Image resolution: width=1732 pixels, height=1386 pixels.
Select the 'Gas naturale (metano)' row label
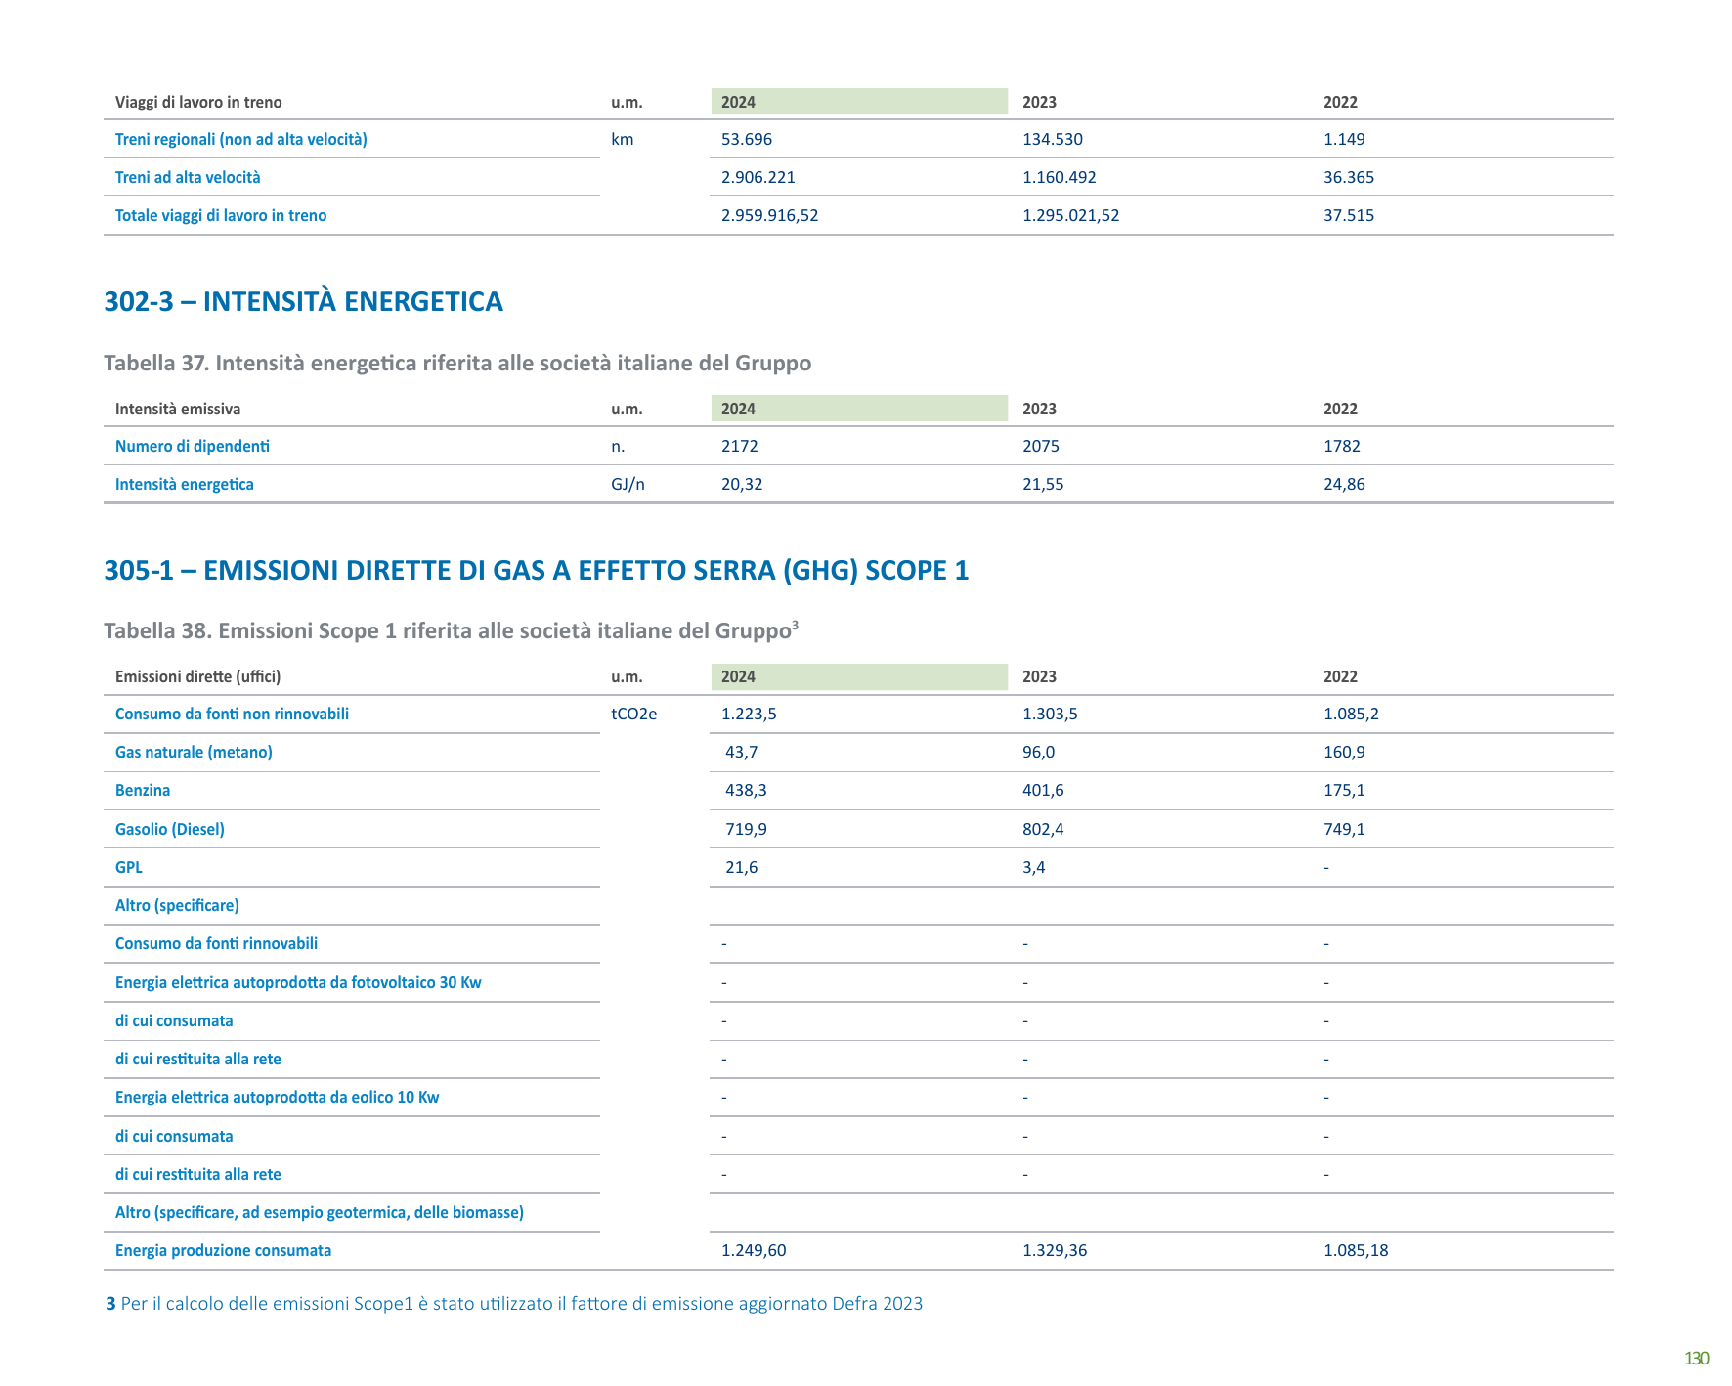[194, 752]
